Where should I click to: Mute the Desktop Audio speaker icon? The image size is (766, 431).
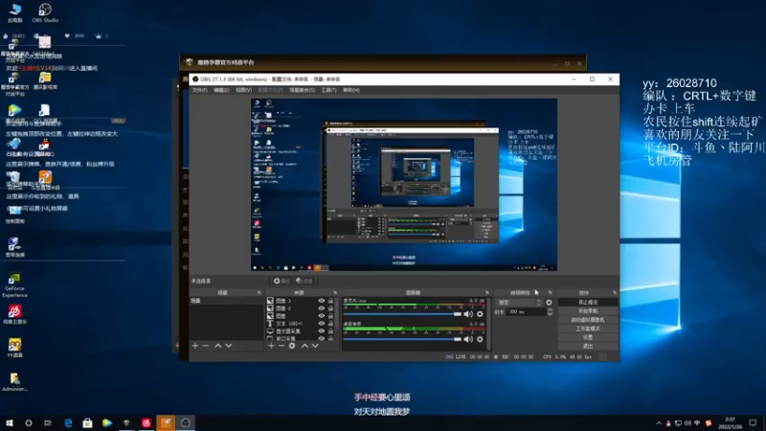point(468,339)
